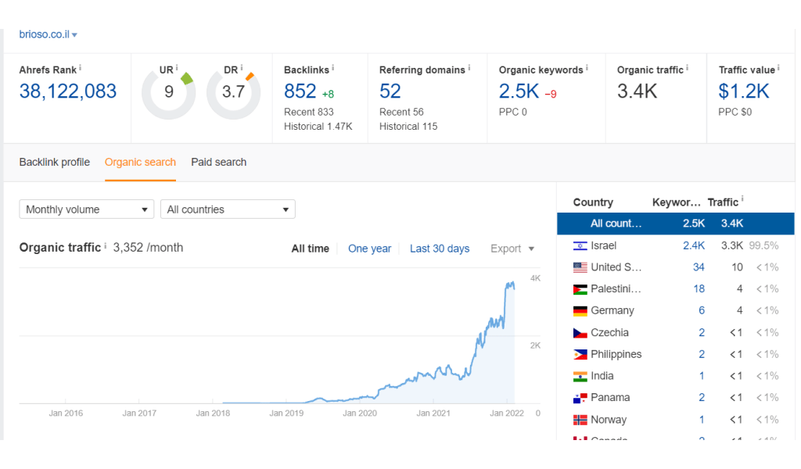Click the Israel flag icon
This screenshot has height=469, width=801.
580,246
